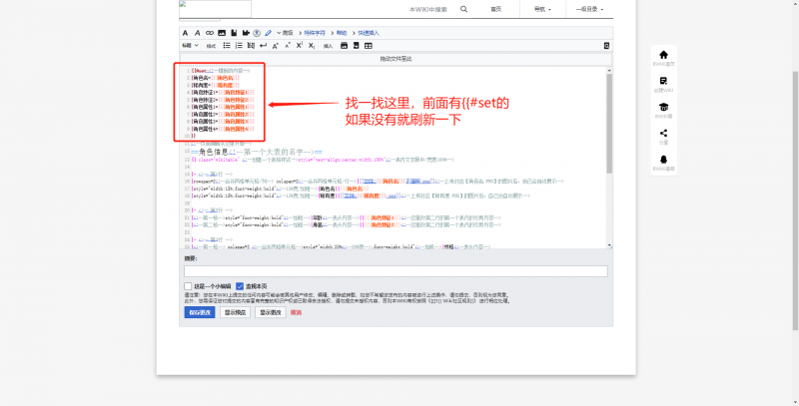Viewport: 799px width, 406px height.
Task: Click the editor scrollbar up arrow
Action: pyautogui.click(x=609, y=70)
